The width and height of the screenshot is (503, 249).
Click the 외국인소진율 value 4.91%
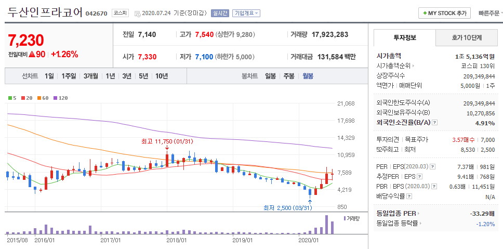[485, 123]
